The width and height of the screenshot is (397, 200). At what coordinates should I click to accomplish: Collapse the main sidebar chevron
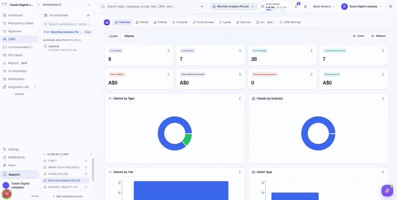pyautogui.click(x=38, y=5)
